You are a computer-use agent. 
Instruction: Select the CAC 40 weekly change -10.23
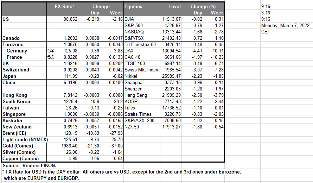tap(217, 57)
